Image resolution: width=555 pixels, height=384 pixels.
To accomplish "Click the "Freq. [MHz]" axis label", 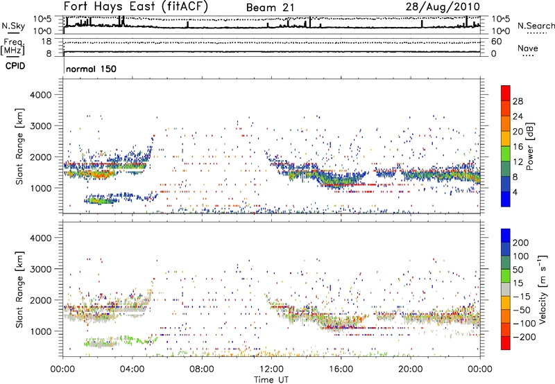I will click(x=12, y=47).
